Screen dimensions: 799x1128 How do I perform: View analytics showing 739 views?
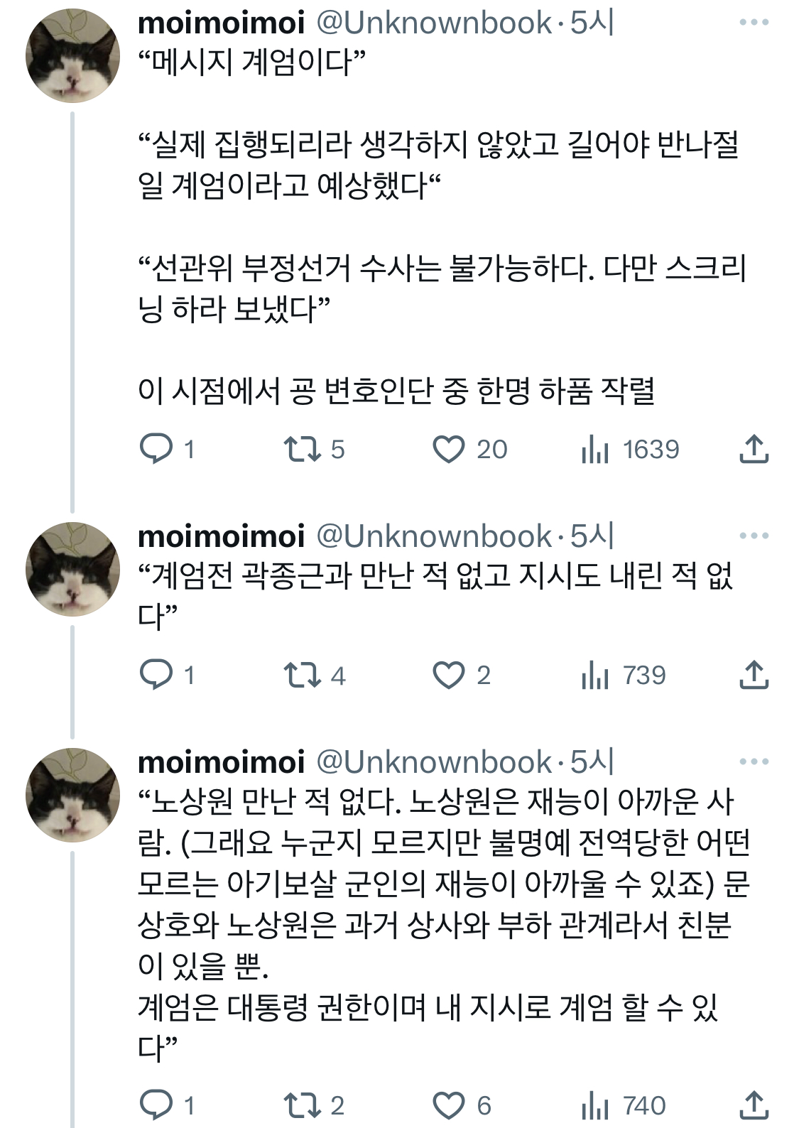coord(595,675)
